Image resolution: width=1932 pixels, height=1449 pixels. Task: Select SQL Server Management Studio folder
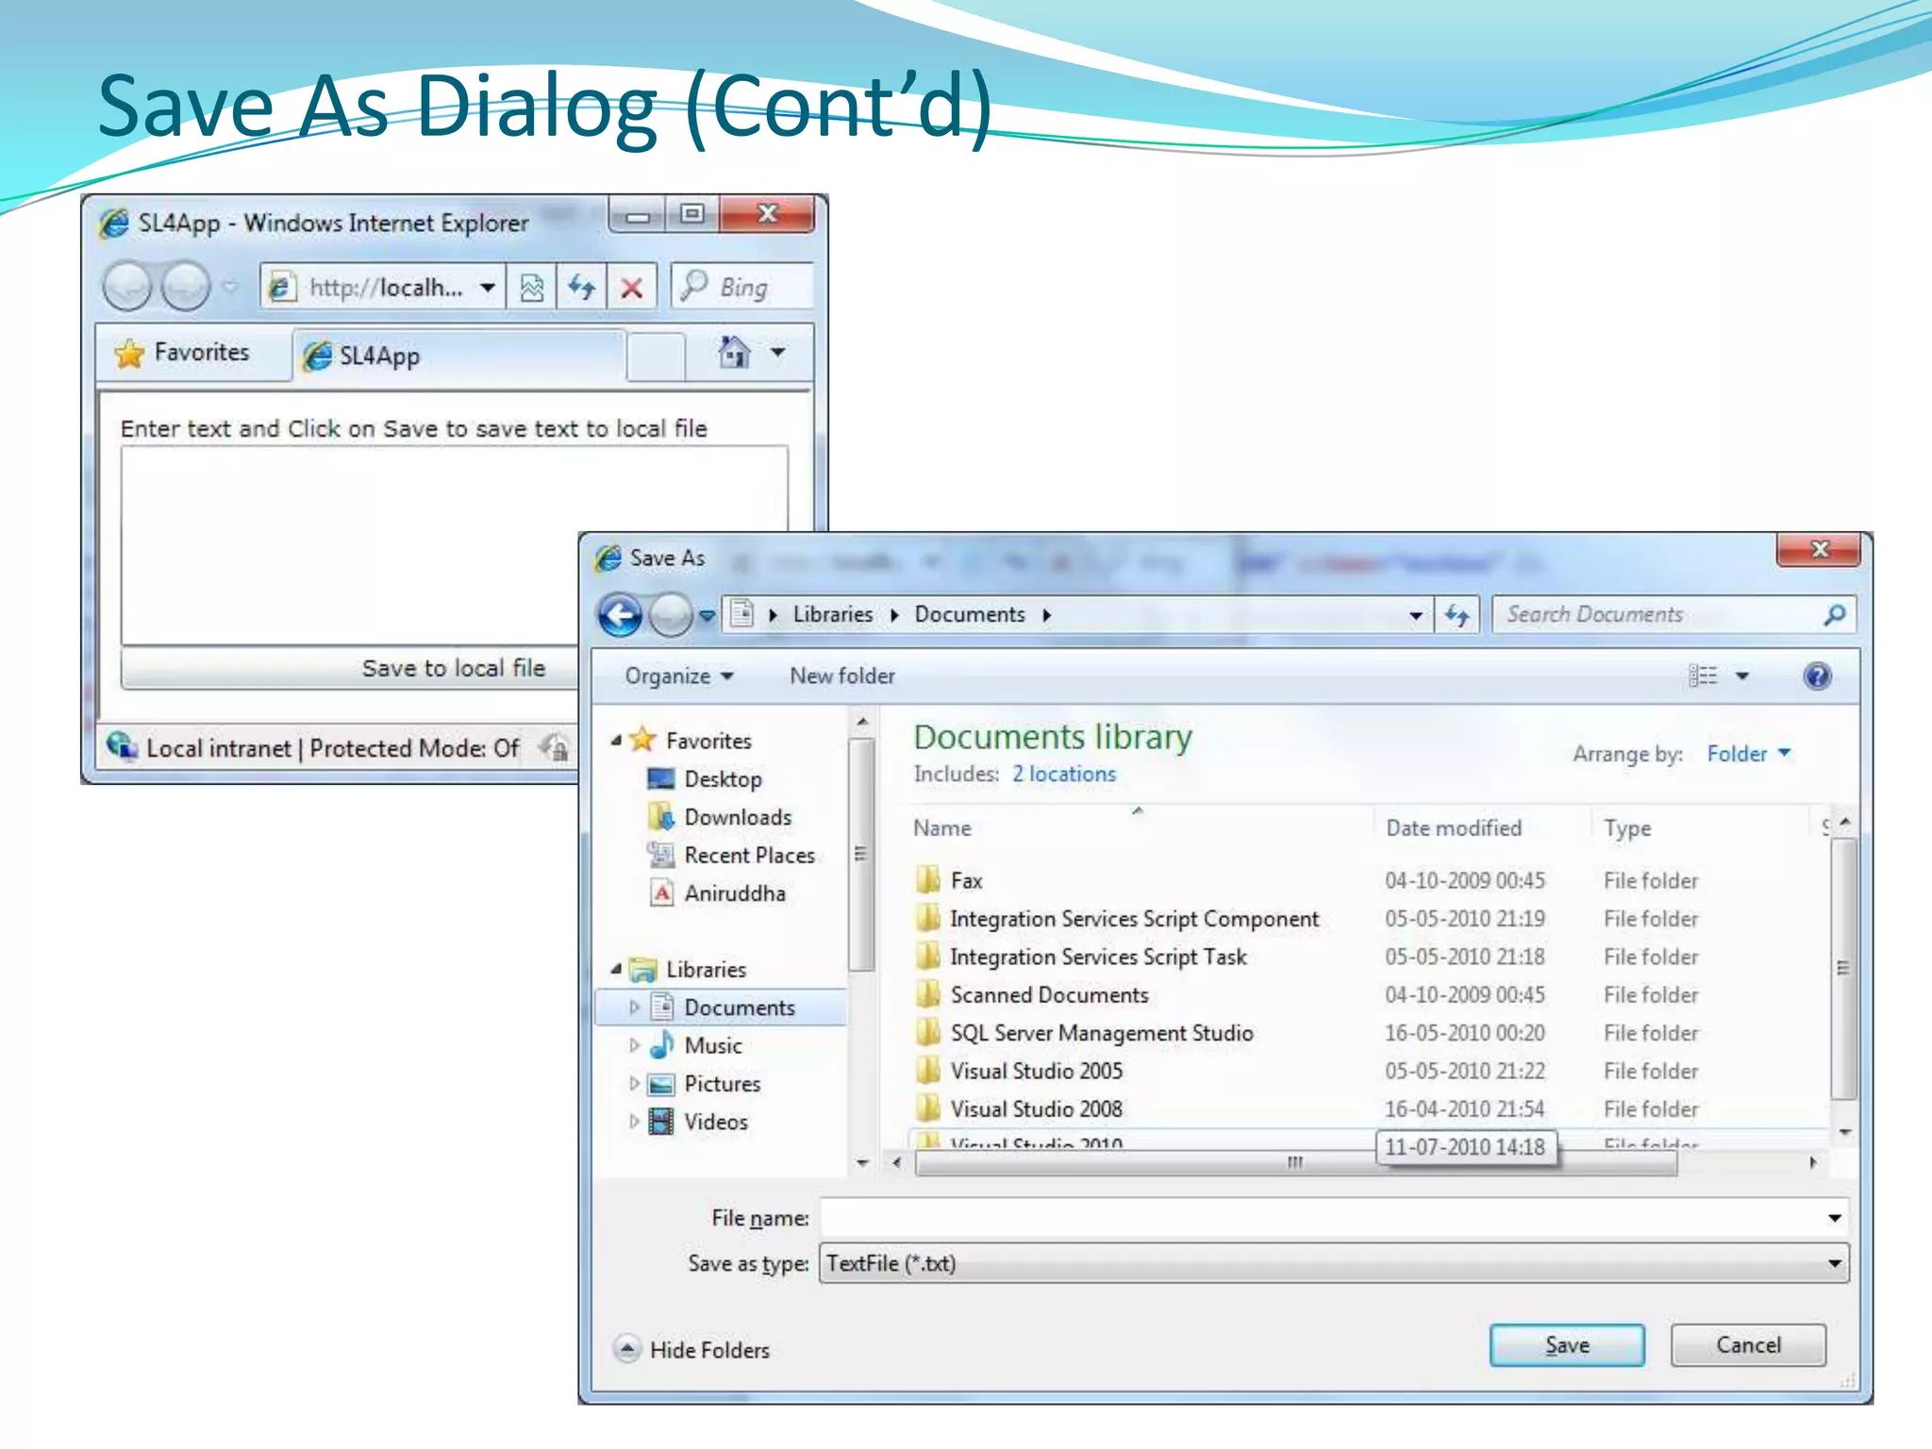point(1101,1033)
